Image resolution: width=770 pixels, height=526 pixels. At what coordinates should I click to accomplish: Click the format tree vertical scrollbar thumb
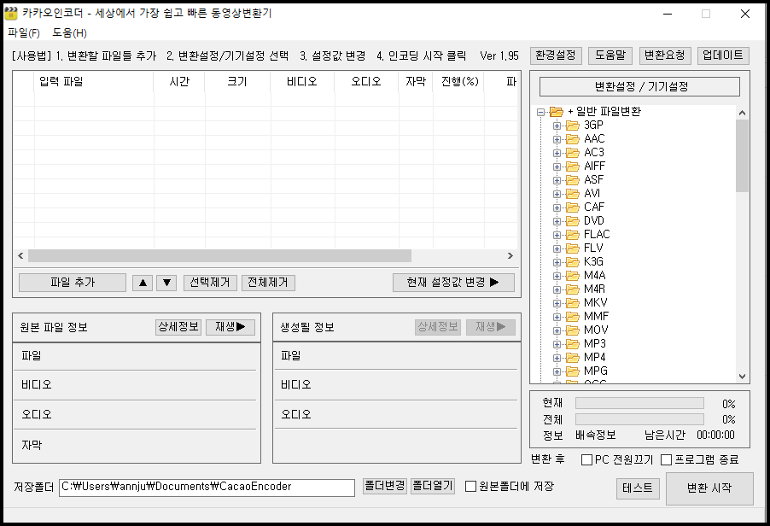742,155
